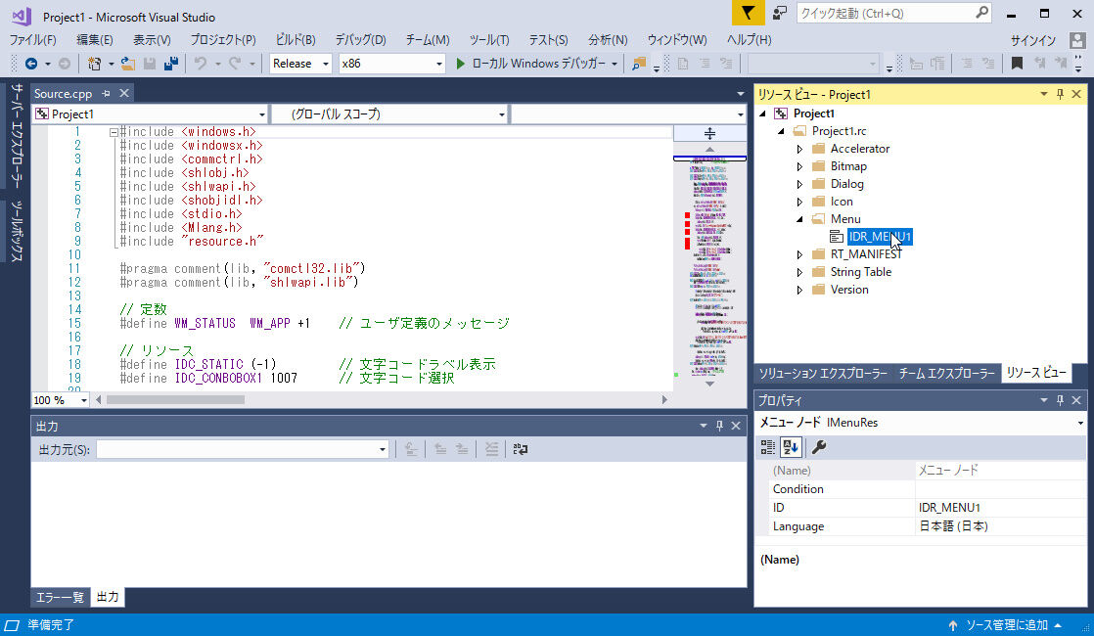Toggle the pin on the リソース ビュー panel
The width and height of the screenshot is (1094, 636).
click(x=1060, y=95)
